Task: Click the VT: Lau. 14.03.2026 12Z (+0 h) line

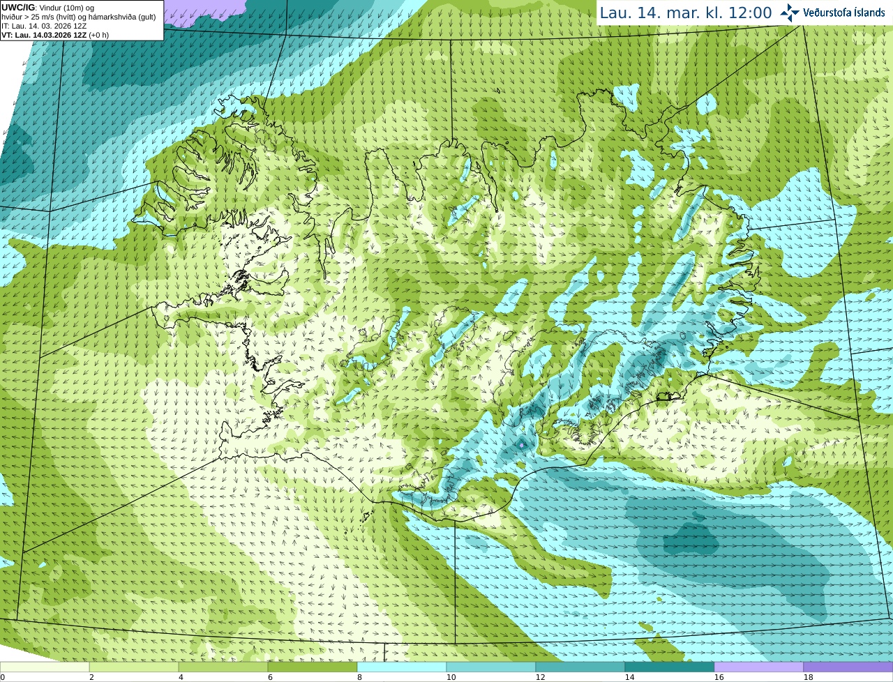Action: [55, 35]
